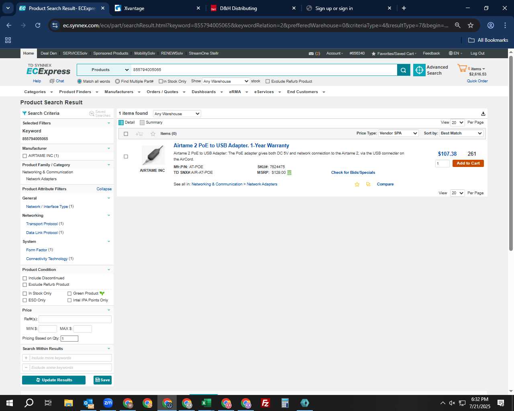
Task: Select the Find Multiple Part# radio
Action: (117, 81)
